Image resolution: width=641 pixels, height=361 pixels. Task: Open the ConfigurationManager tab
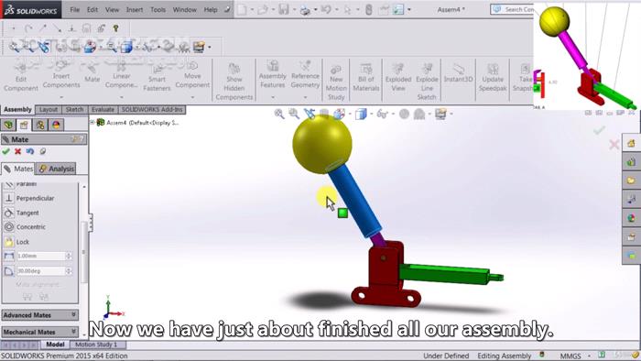[40, 125]
